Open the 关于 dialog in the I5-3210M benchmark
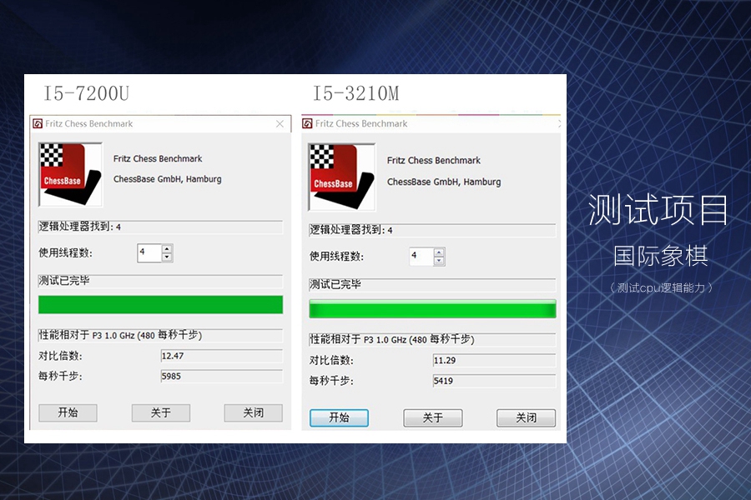 tap(432, 417)
